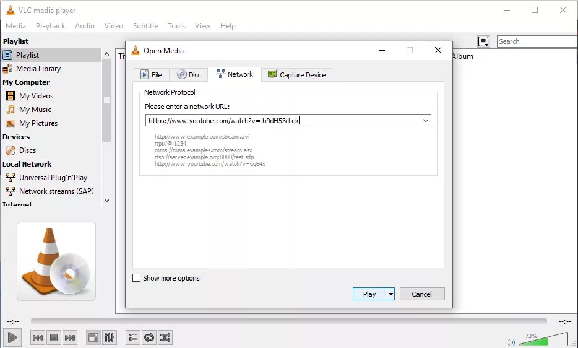Stop playback with the stop button
578x348 pixels.
[x=54, y=337]
